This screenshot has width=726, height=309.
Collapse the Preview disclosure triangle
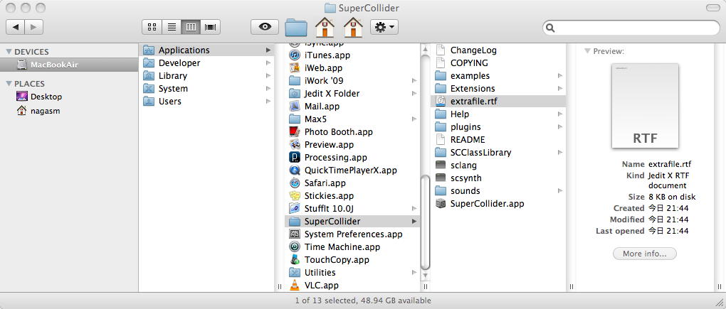pyautogui.click(x=587, y=51)
